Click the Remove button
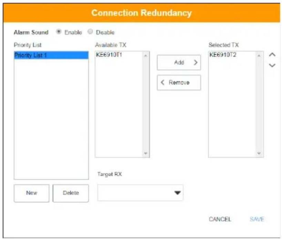This screenshot has height=239, width=282. [x=179, y=83]
